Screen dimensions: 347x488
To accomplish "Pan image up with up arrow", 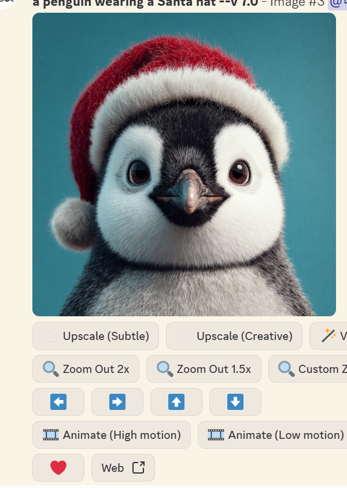I will (x=176, y=402).
